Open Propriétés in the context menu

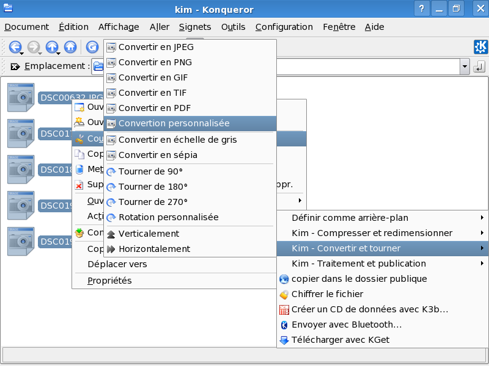tap(175, 281)
